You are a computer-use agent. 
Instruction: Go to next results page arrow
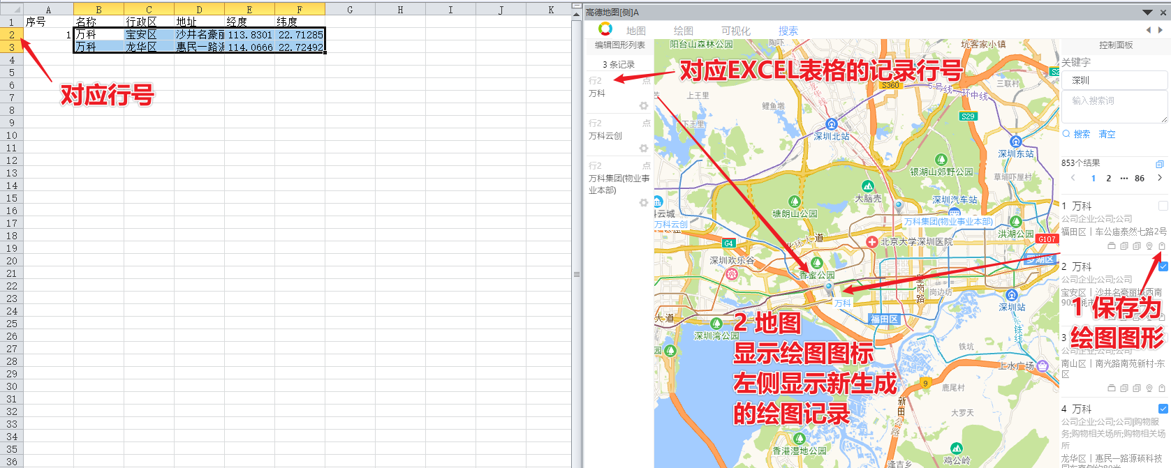(1160, 178)
